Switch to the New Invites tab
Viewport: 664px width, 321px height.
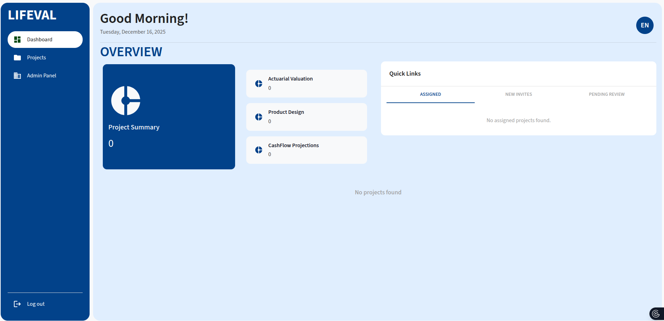518,94
